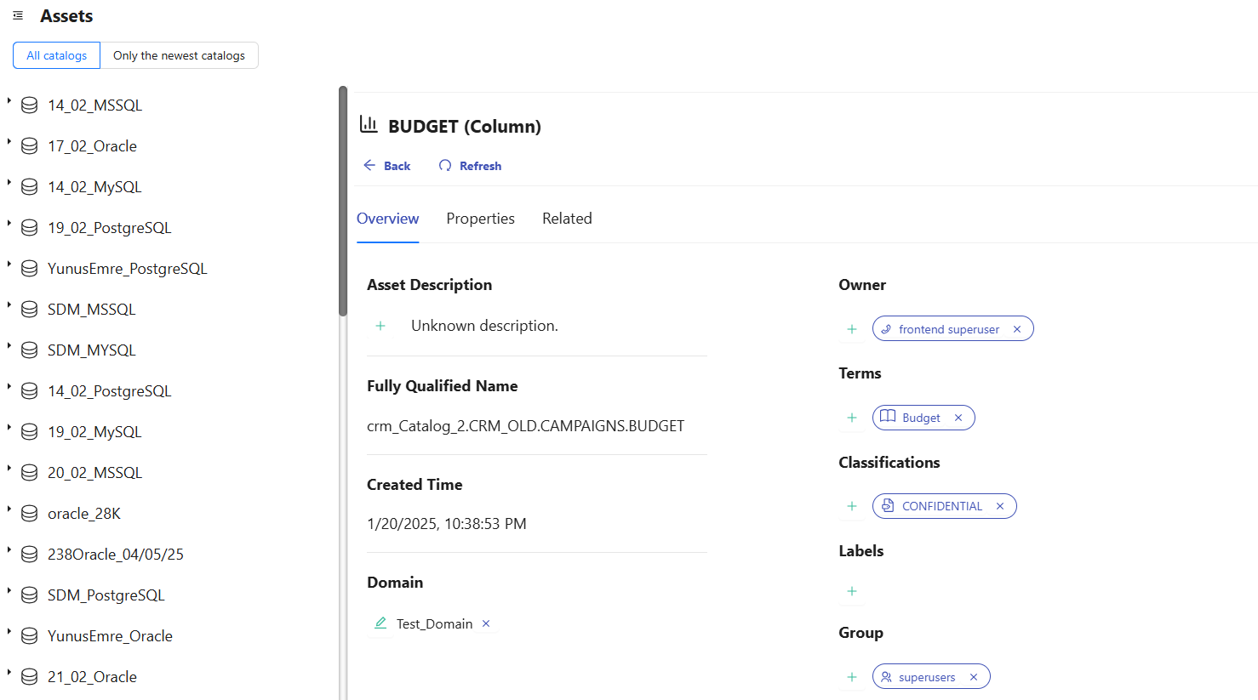This screenshot has width=1258, height=700.
Task: Switch to the Related tab
Action: [567, 219]
